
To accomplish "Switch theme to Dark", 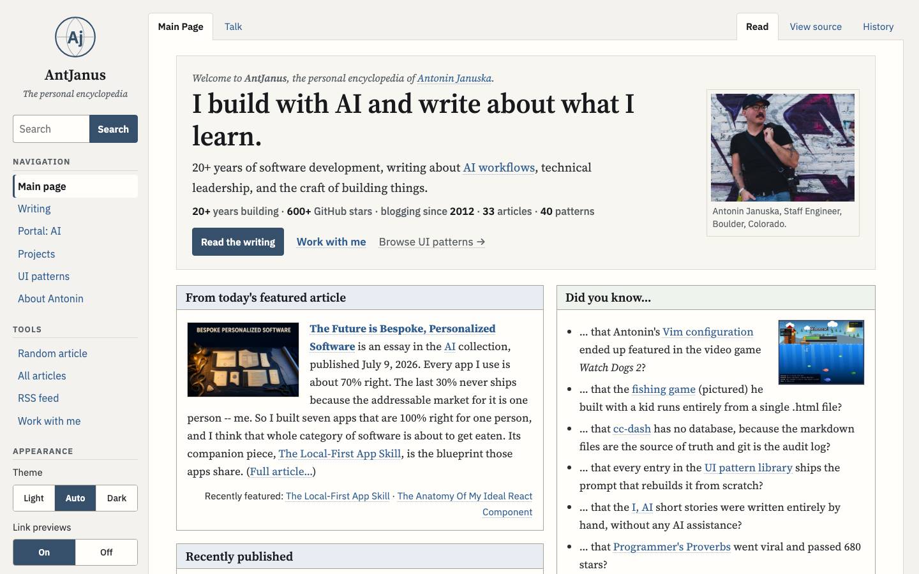I will tap(117, 498).
